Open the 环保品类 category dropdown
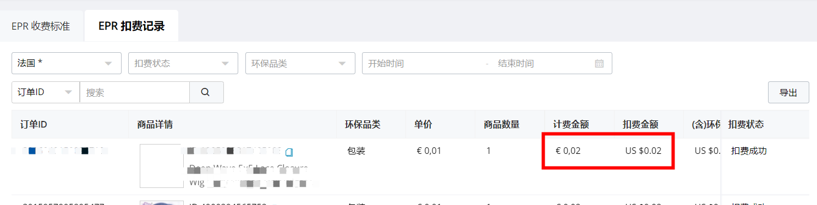The image size is (817, 205). click(300, 63)
